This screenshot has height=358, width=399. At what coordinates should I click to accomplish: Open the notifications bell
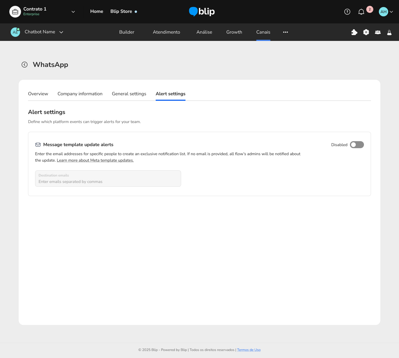361,12
